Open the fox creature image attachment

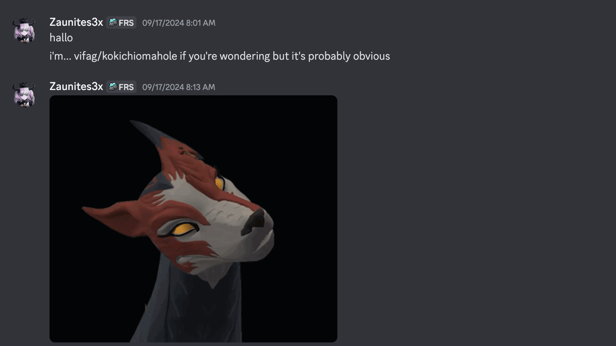coord(193,219)
